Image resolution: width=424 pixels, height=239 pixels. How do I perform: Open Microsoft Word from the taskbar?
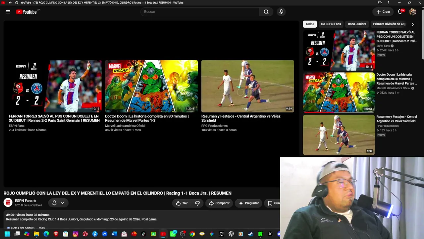(114, 234)
